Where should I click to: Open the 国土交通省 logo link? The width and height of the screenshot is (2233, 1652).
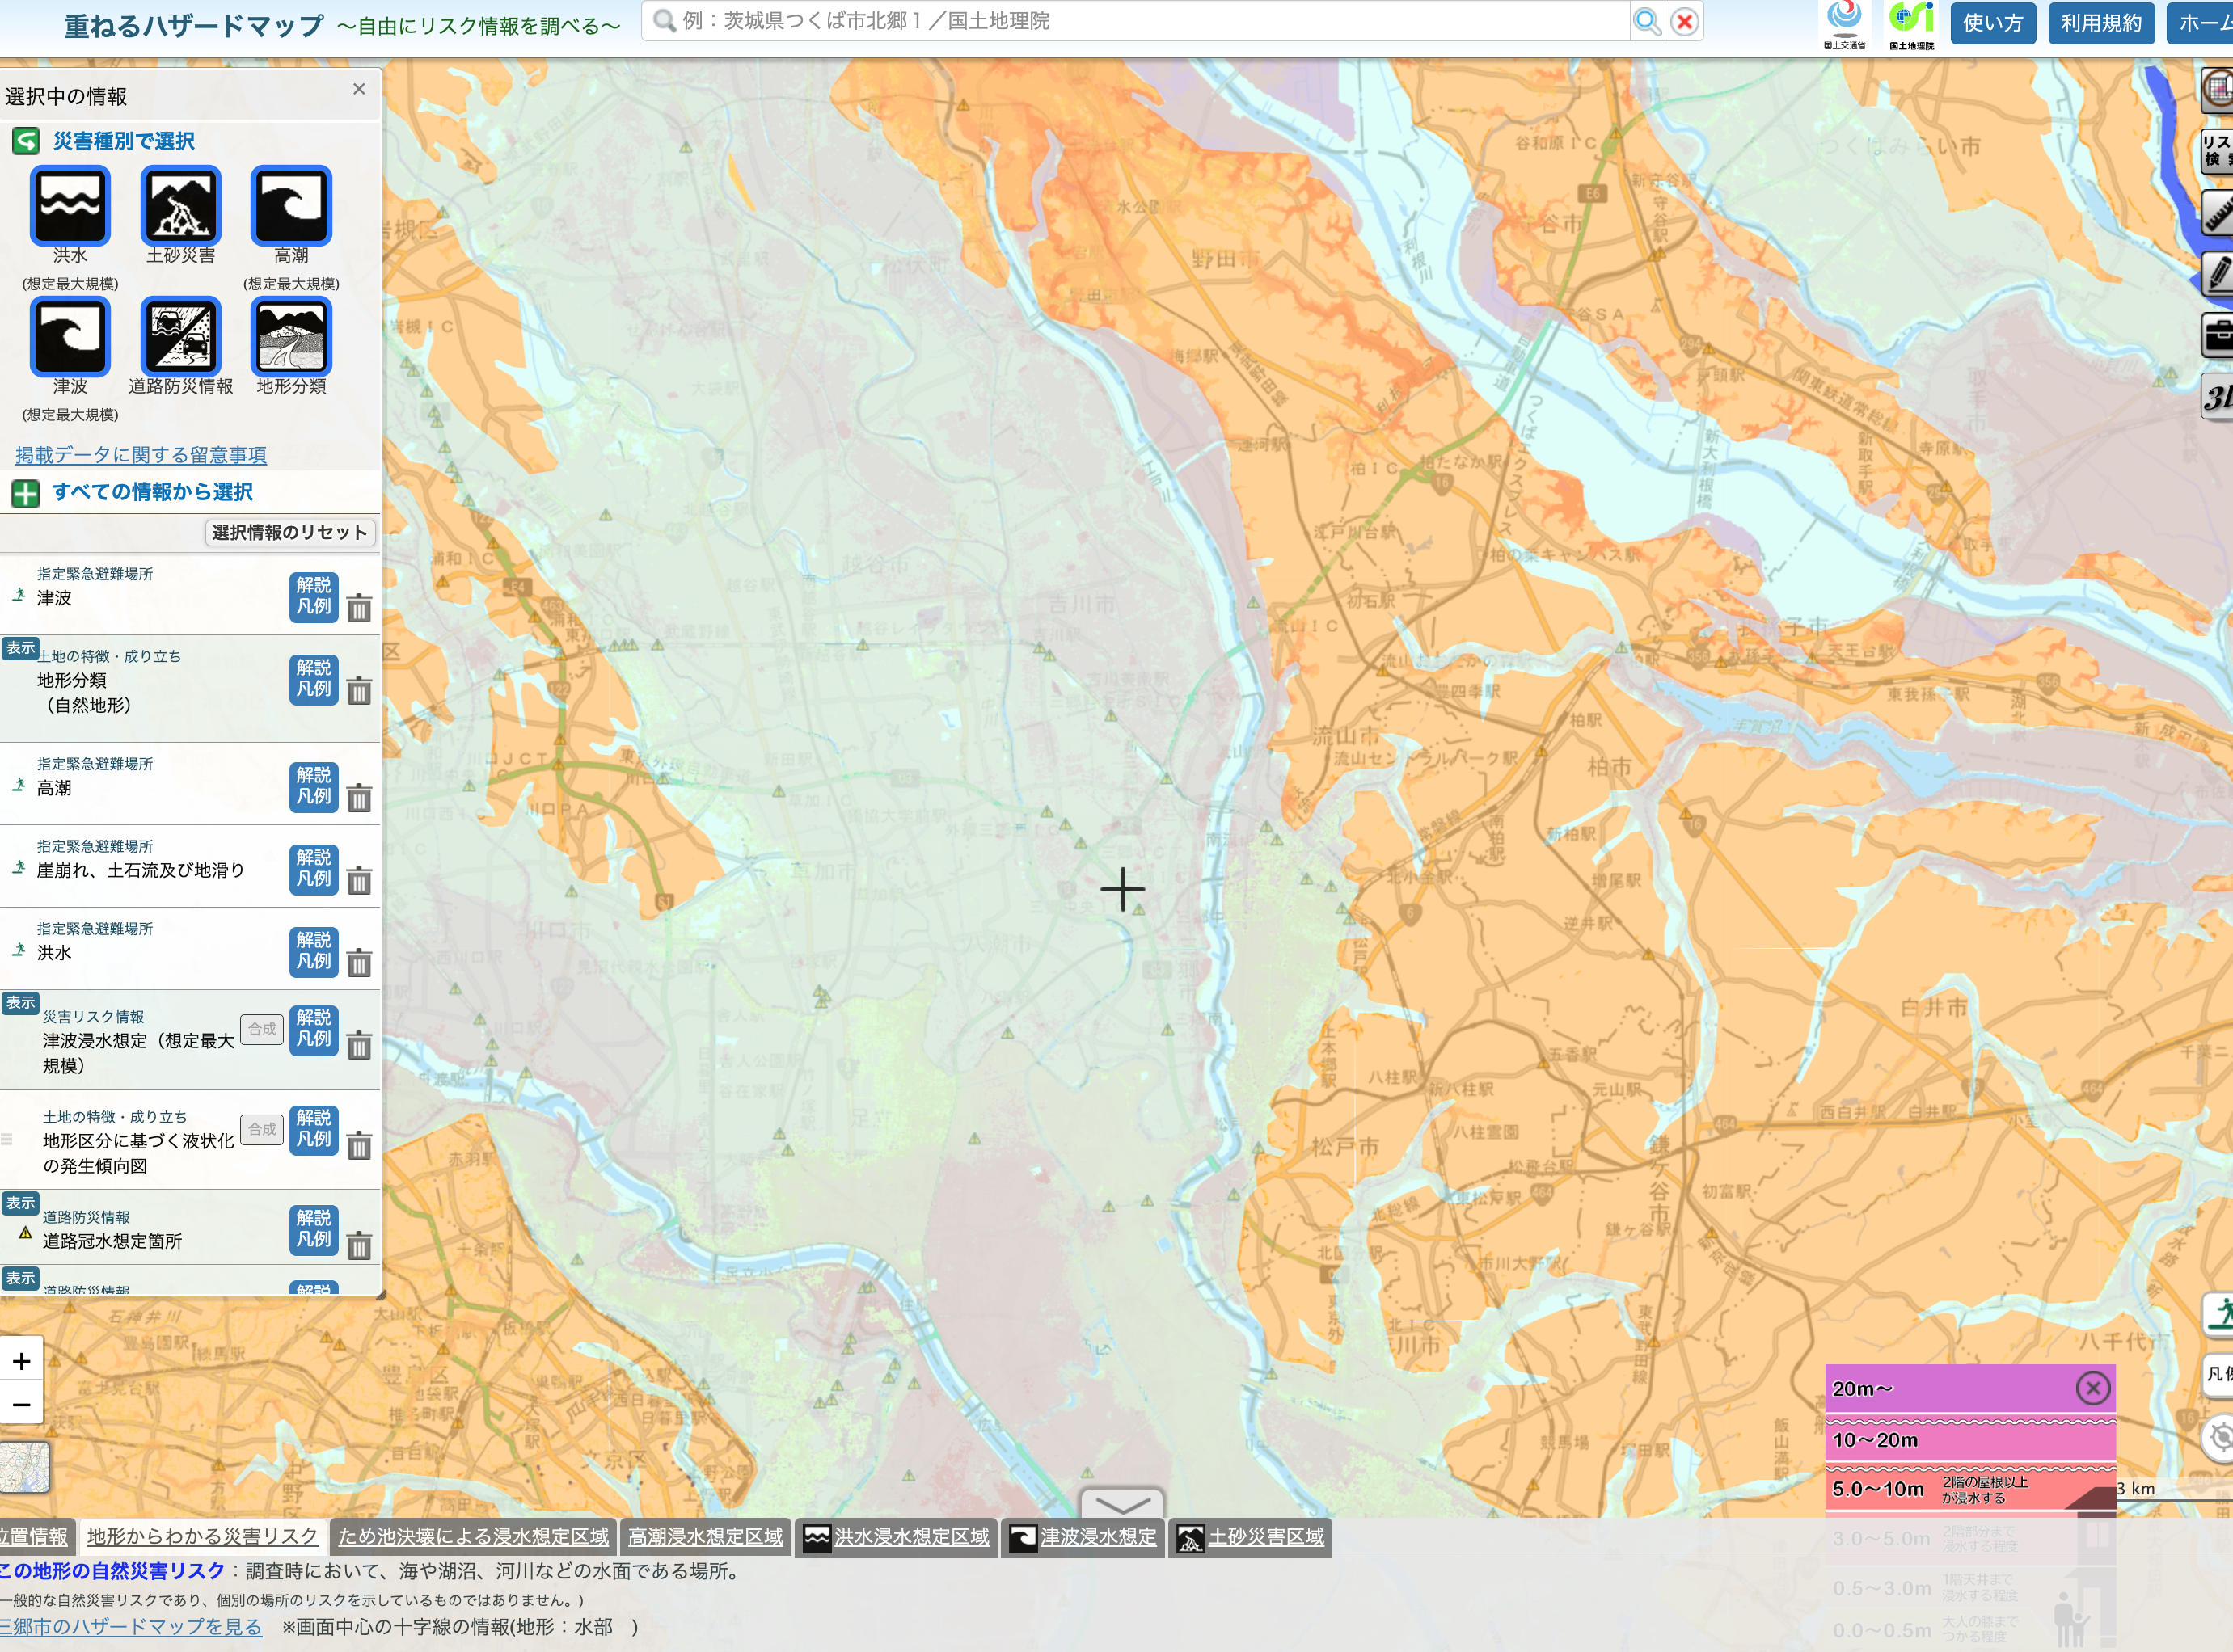[x=1845, y=24]
